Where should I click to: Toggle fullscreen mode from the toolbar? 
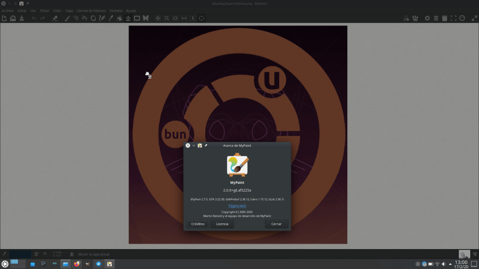pos(453,18)
